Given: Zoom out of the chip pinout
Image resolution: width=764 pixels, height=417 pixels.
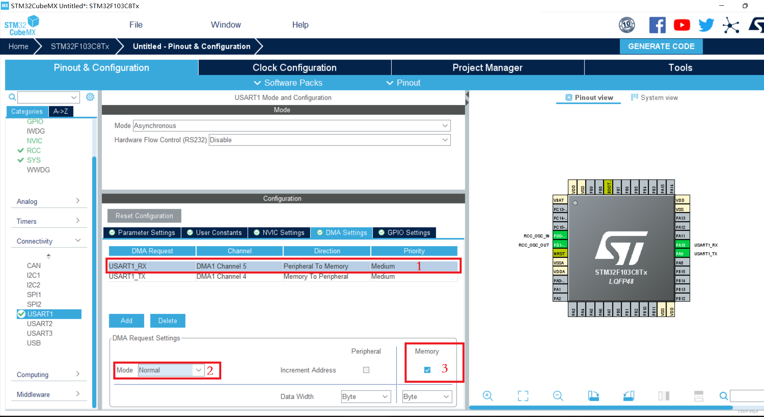Looking at the screenshot, I should 558,396.
